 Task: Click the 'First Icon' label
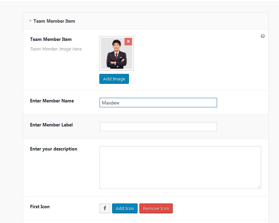40,207
